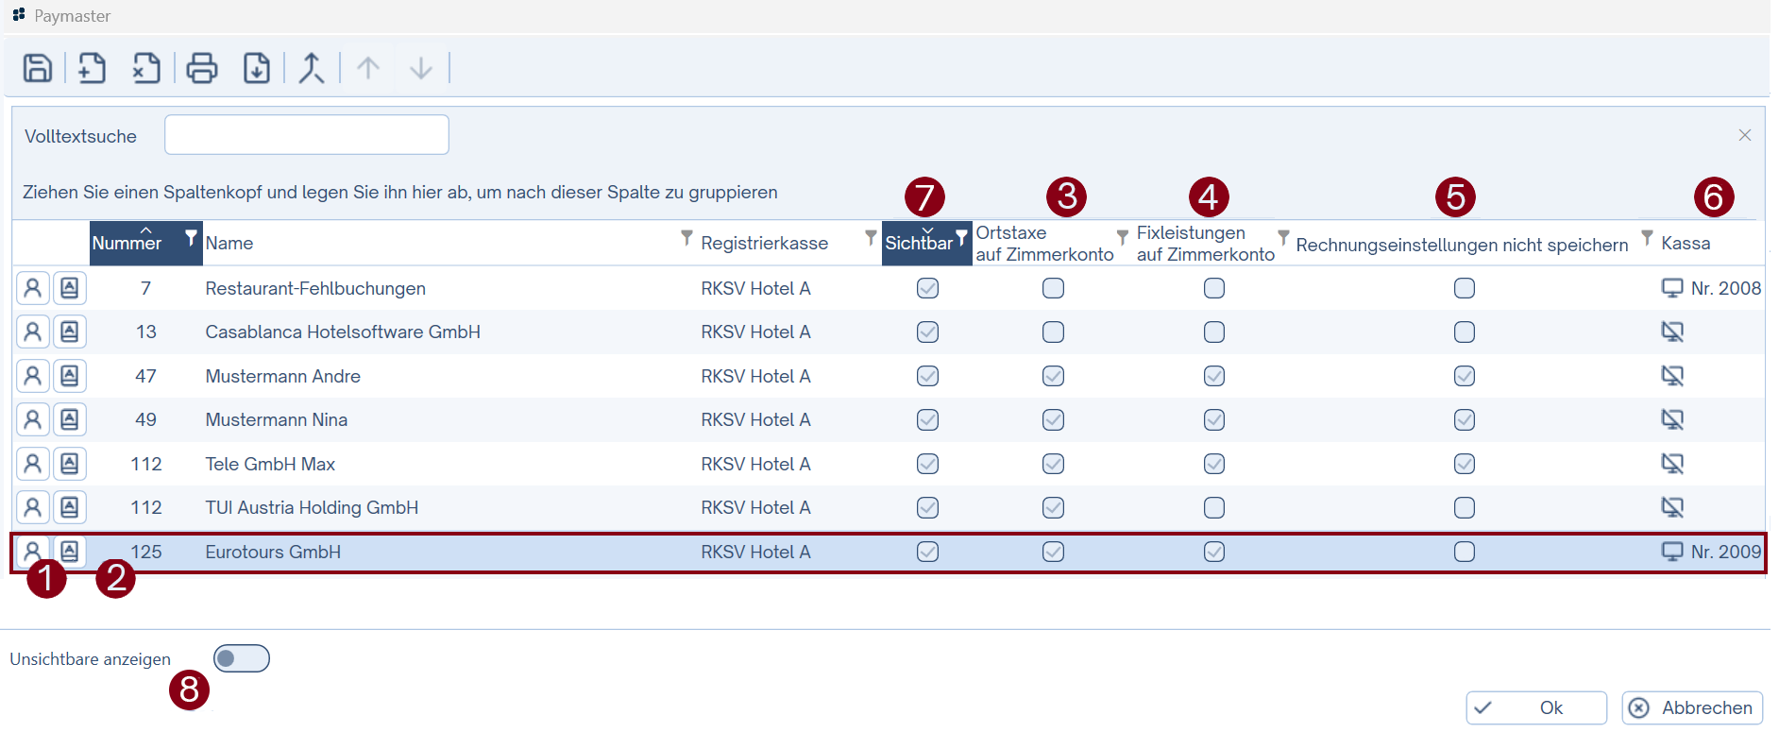This screenshot has width=1779, height=732.
Task: Click the crossed-out monitor icon for Casablanca Hotelsoftware
Action: pos(1672,332)
